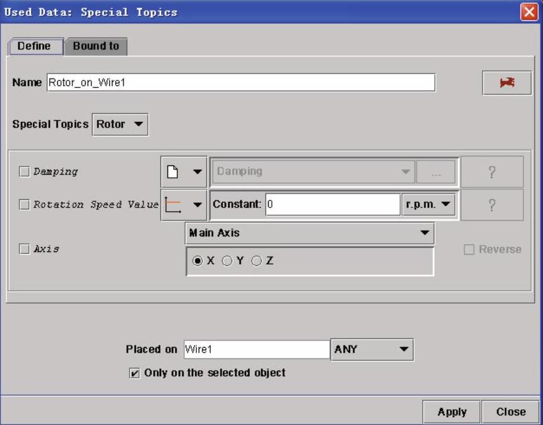The height and width of the screenshot is (425, 543).
Task: Select the Y axis radio button
Action: tap(228, 261)
